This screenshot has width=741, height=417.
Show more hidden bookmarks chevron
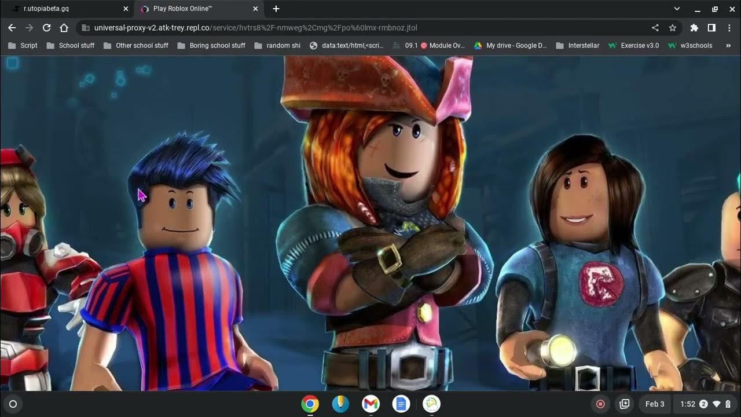click(x=728, y=45)
